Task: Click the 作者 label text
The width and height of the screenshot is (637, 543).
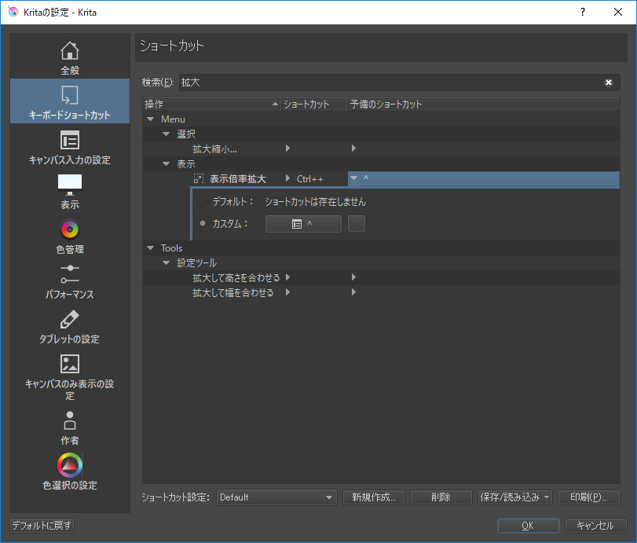Action: pos(70,440)
